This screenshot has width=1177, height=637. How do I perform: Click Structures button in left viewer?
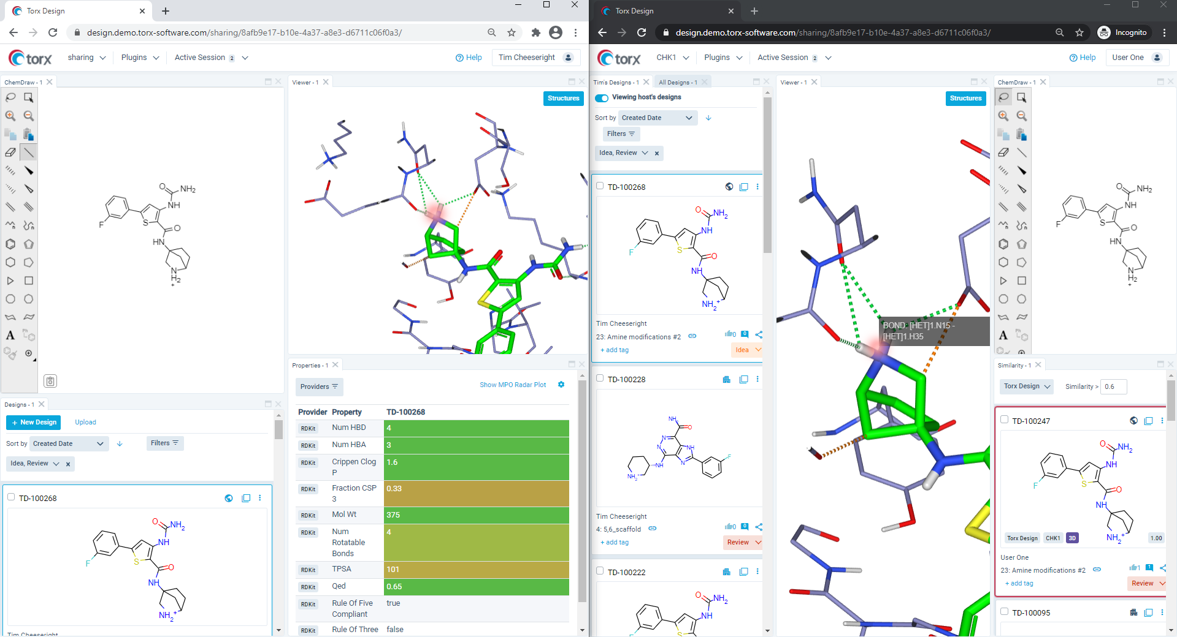[x=563, y=98]
